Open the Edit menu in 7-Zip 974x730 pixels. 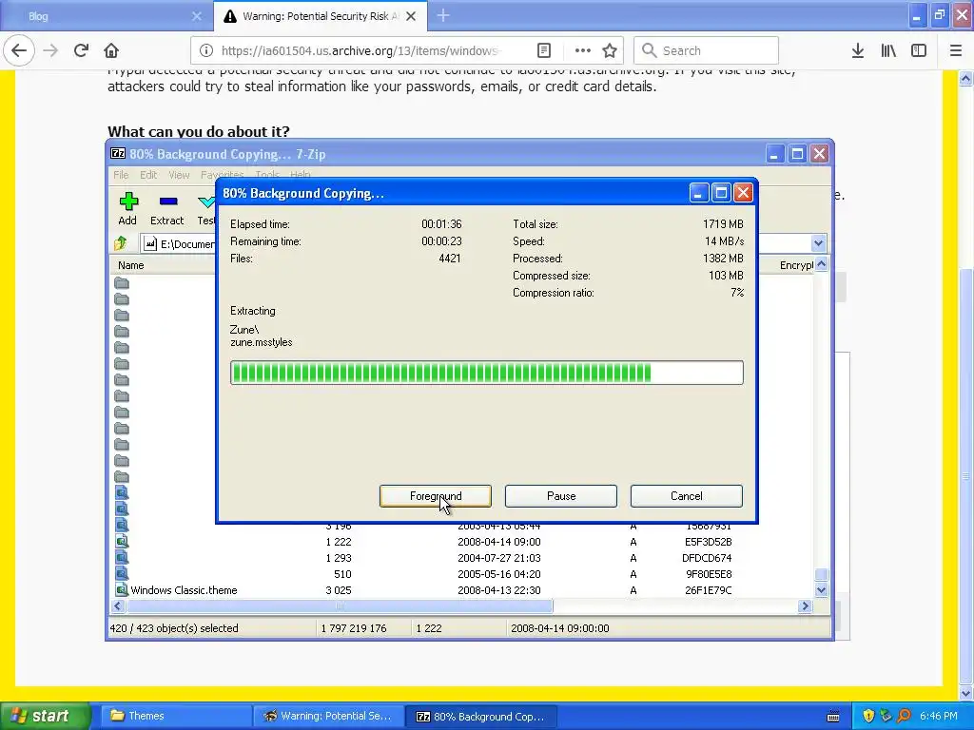(148, 175)
